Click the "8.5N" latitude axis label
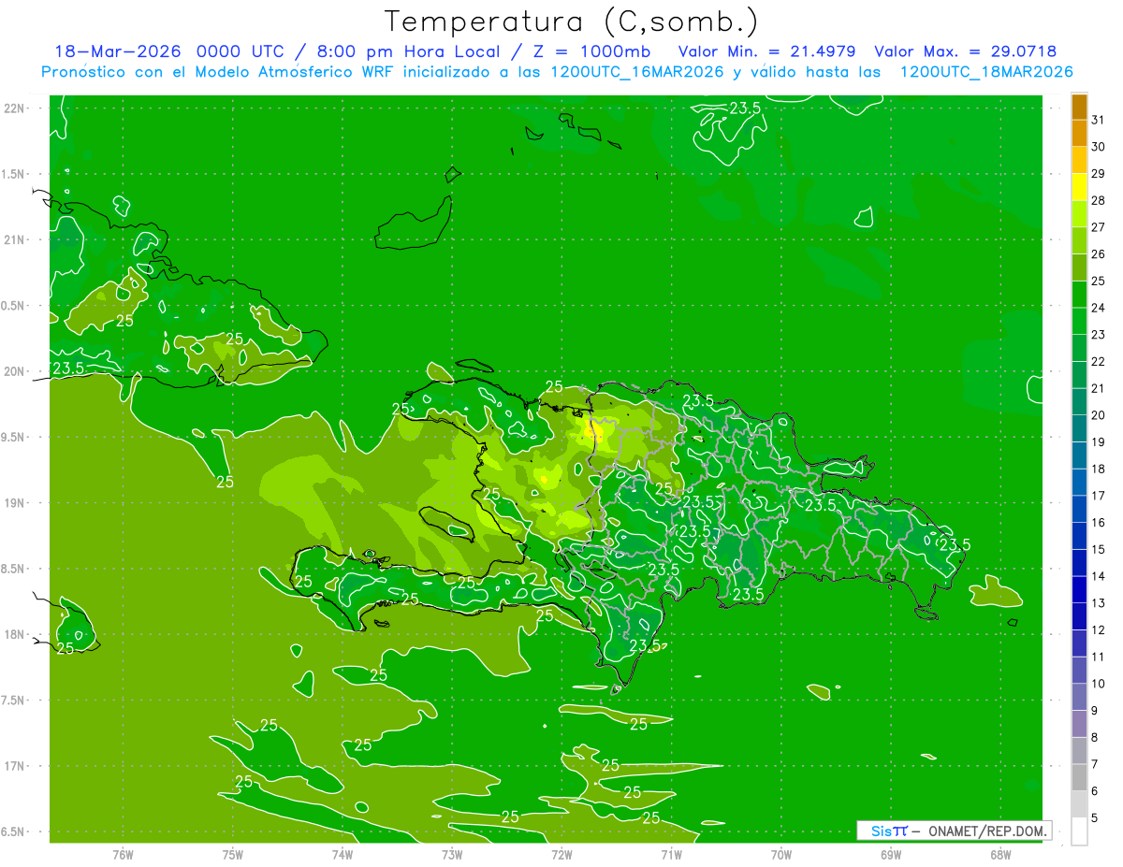Viewport: 1123px width, 867px height. tap(14, 569)
